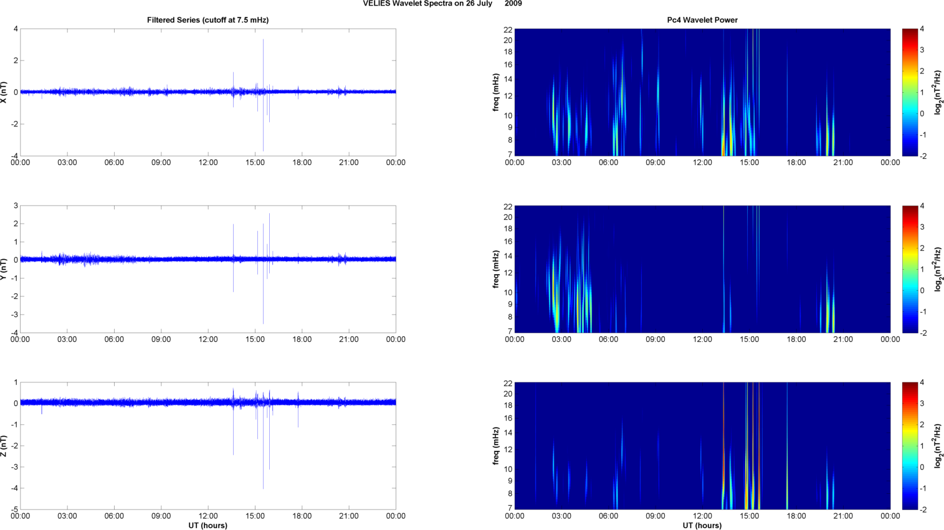Click the "Z (nT)" y-axis label
Viewport: 944px width, 530px height.
click(4, 446)
